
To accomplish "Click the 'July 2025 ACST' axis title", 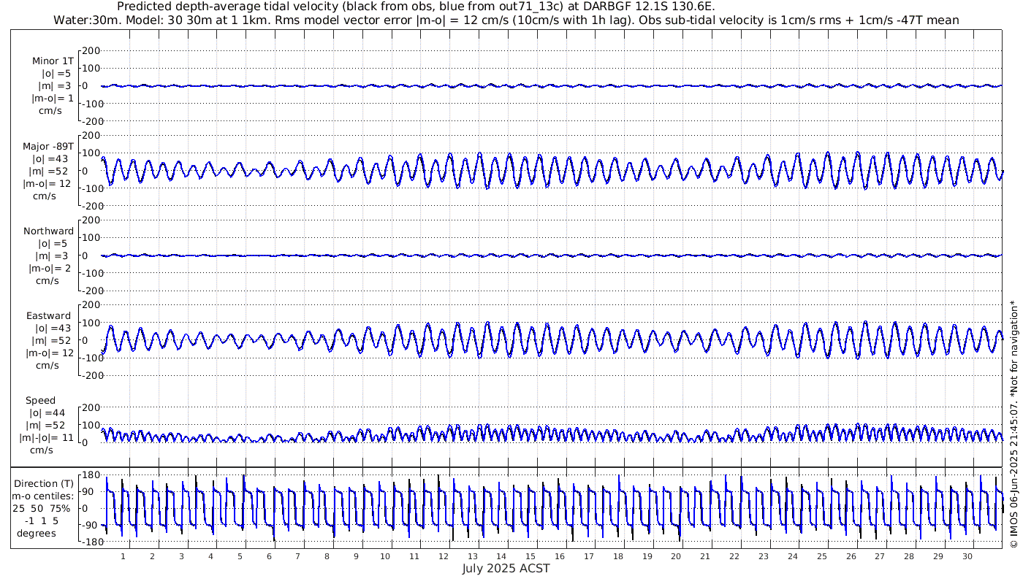I will (x=506, y=569).
